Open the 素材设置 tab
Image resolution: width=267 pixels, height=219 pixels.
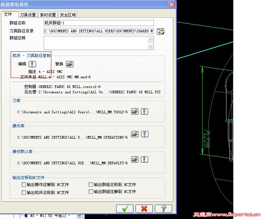coord(48,15)
